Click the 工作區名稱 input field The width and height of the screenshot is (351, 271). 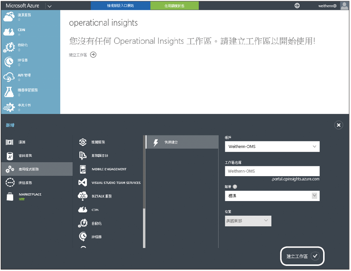pyautogui.click(x=272, y=171)
